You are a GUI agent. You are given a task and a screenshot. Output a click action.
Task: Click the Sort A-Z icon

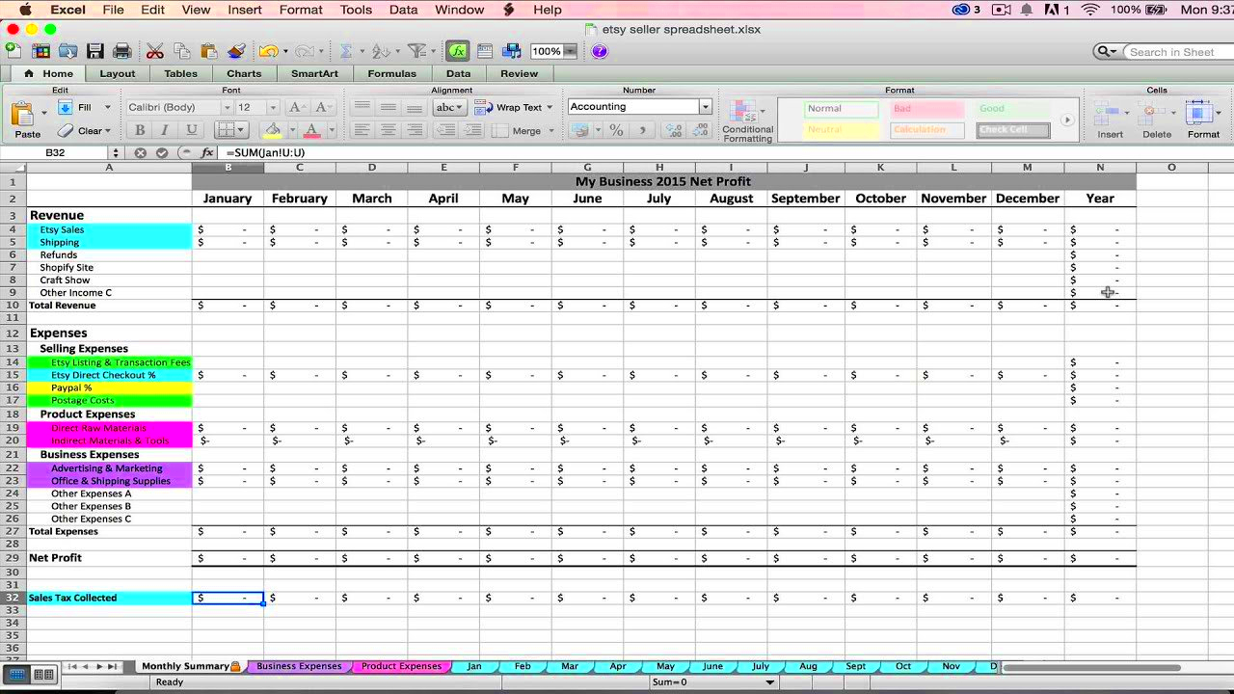click(380, 51)
